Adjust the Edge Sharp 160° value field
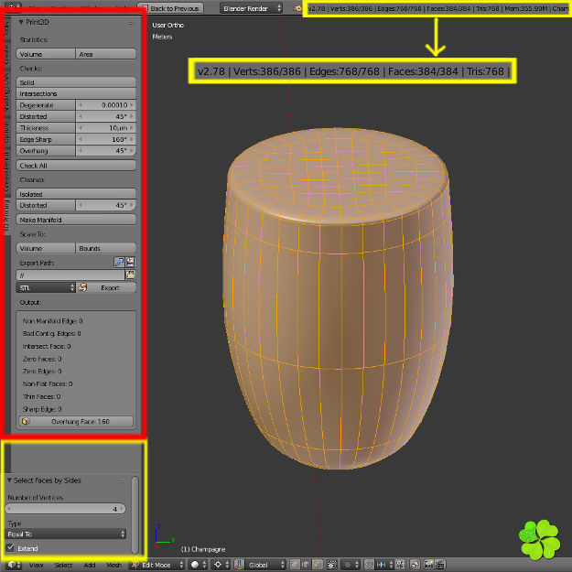Image resolution: width=572 pixels, height=572 pixels. pos(106,139)
